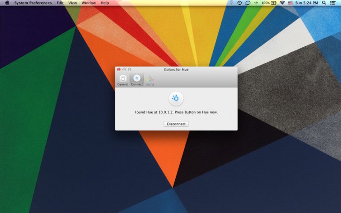341x213 pixels.
Task: Open the Apple menu
Action: (7, 3)
